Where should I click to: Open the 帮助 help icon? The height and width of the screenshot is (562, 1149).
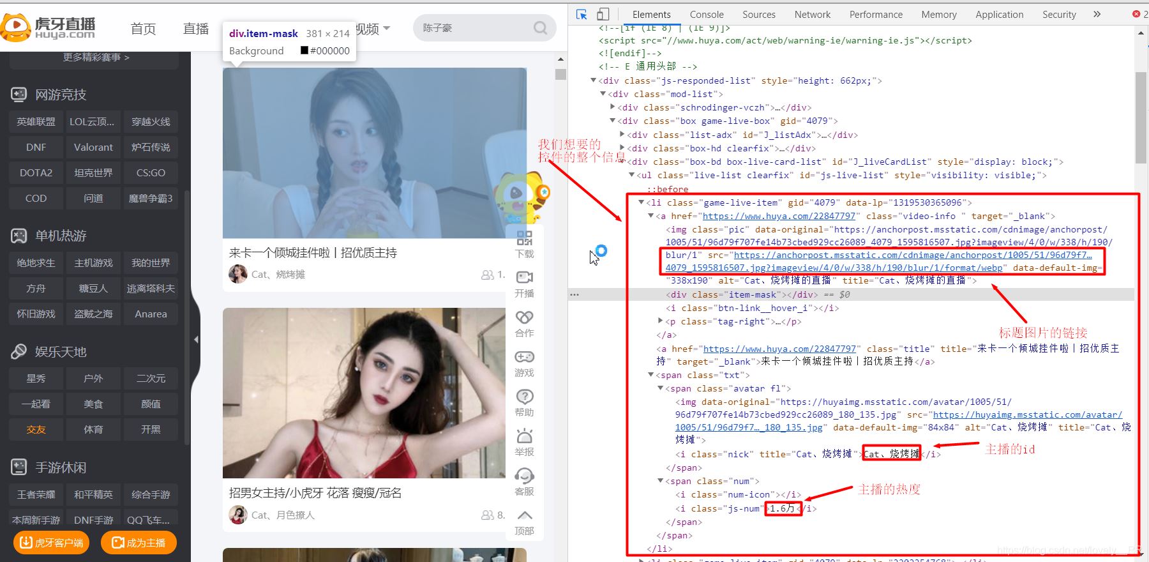click(524, 397)
